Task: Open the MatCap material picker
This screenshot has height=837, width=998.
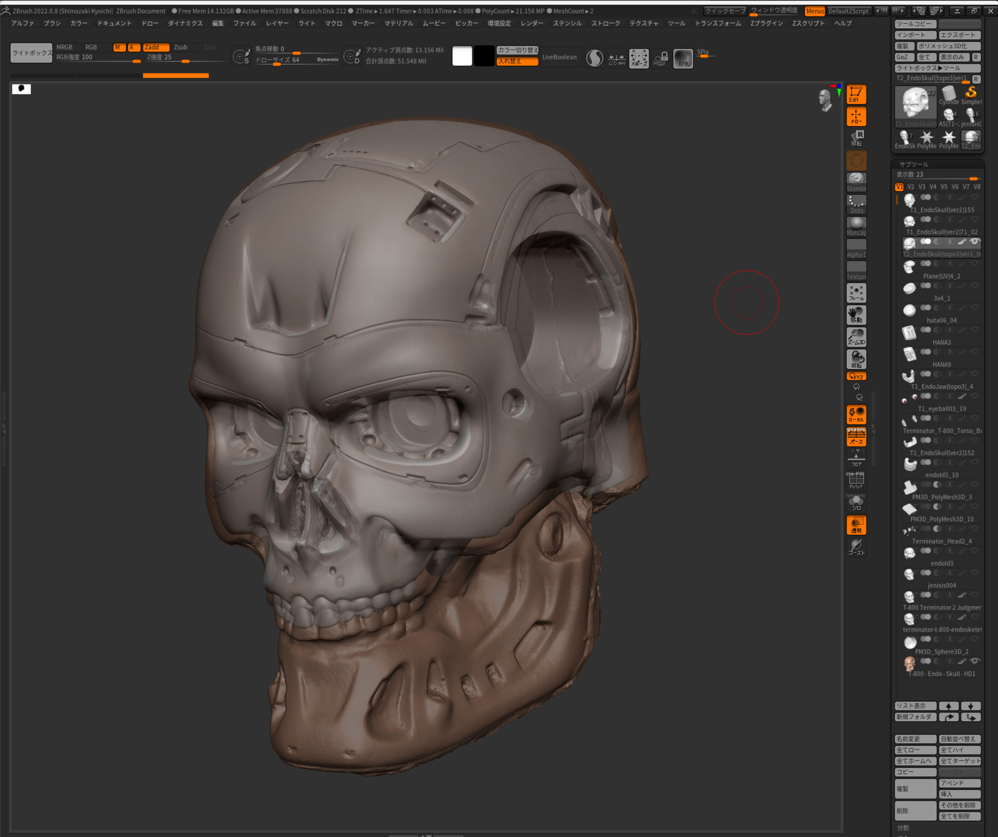Action: pyautogui.click(x=856, y=226)
